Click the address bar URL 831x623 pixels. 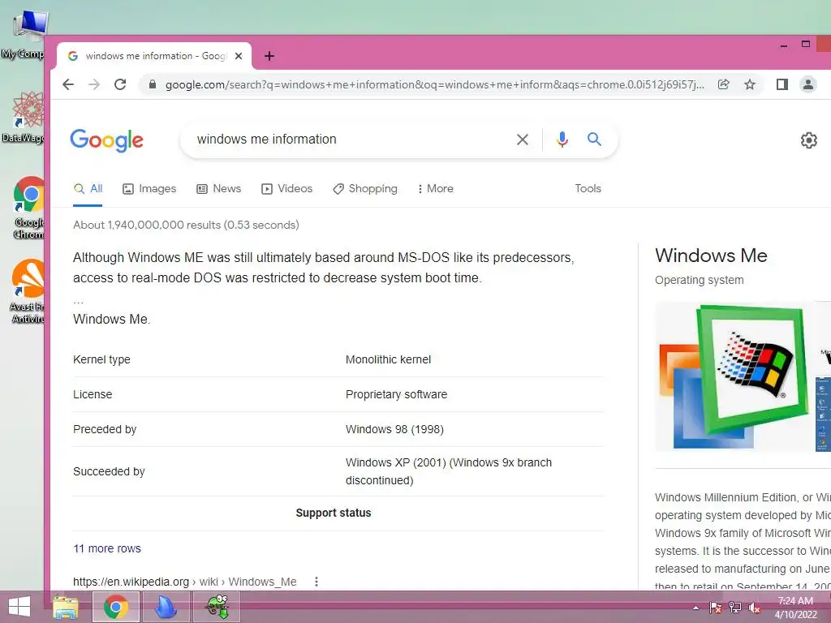click(x=435, y=84)
